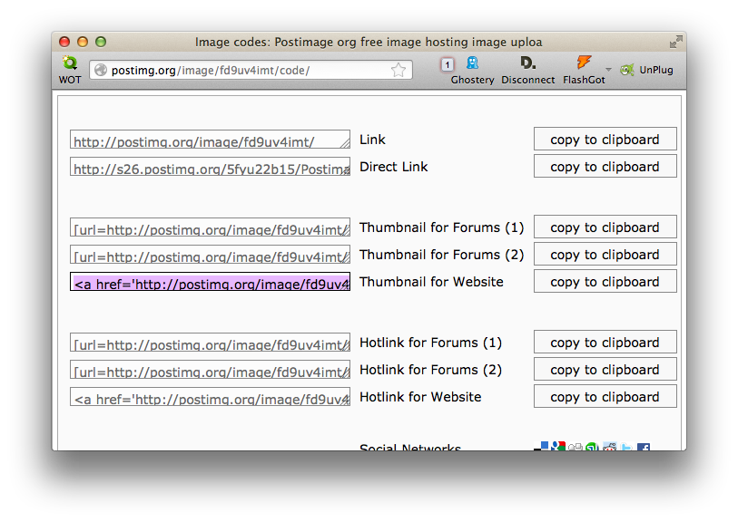Viewport: 738px width, 522px height.
Task: Click the red-bordered counter badge showing 1
Action: (448, 64)
